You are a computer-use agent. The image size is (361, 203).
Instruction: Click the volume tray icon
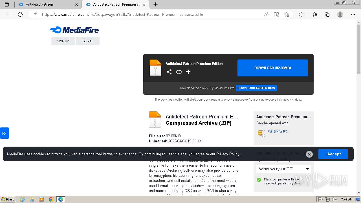coord(334,199)
